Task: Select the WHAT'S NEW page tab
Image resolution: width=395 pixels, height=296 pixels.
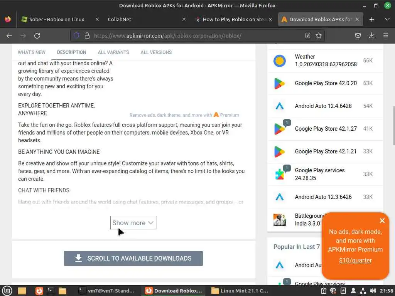Action: [32, 52]
